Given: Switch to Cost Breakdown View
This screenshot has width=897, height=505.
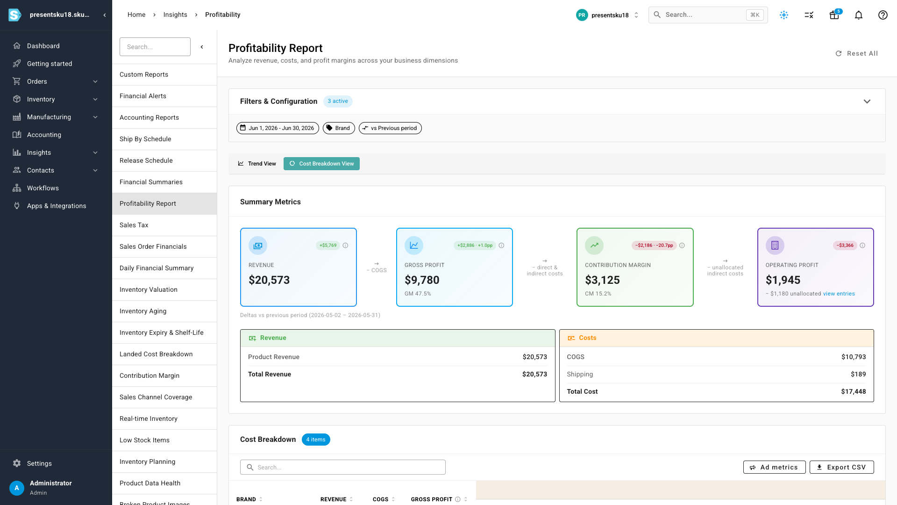Looking at the screenshot, I should pyautogui.click(x=321, y=164).
